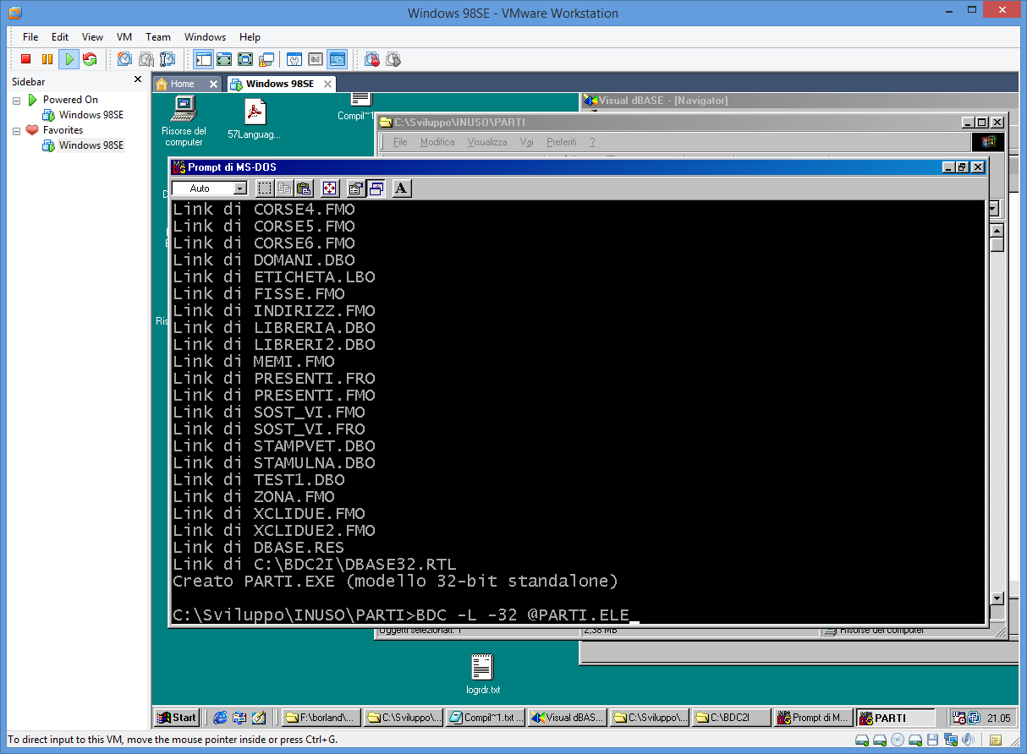
Task: Click the 21.05 clock in system tray
Action: [998, 718]
